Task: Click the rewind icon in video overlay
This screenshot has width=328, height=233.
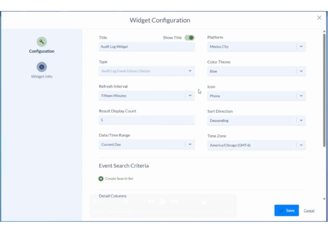Action: (151, 202)
